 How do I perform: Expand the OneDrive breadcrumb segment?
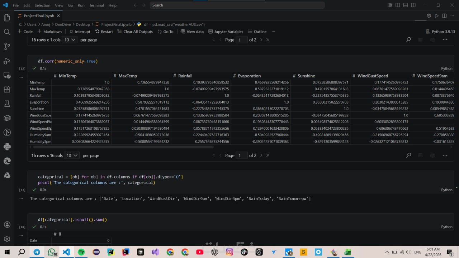[x=62, y=24]
